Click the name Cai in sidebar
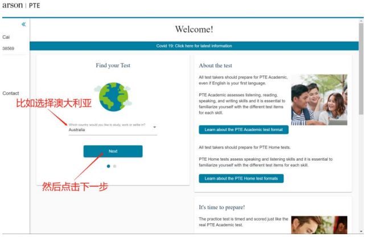366x237 pixels. coord(6,37)
